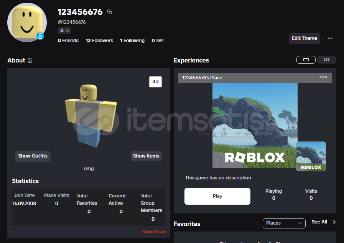Select the small Roblox place icon thumbnail
The height and width of the screenshot is (243, 344).
pos(311,156)
